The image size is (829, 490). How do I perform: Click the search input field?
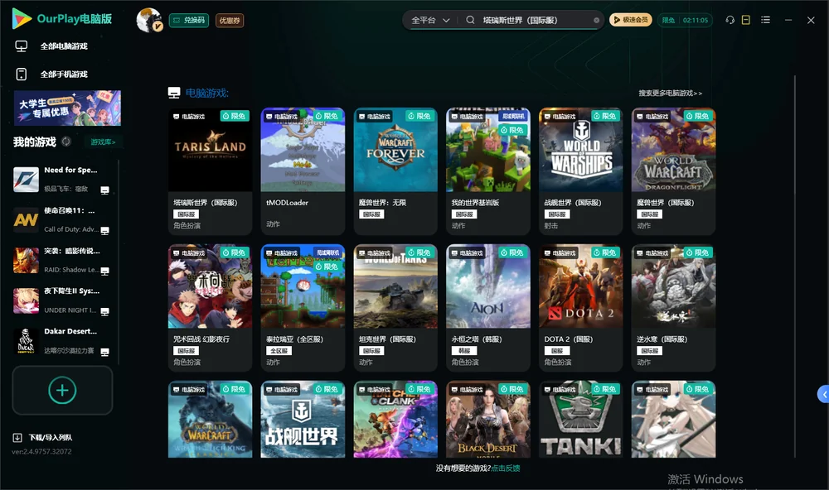tap(534, 20)
